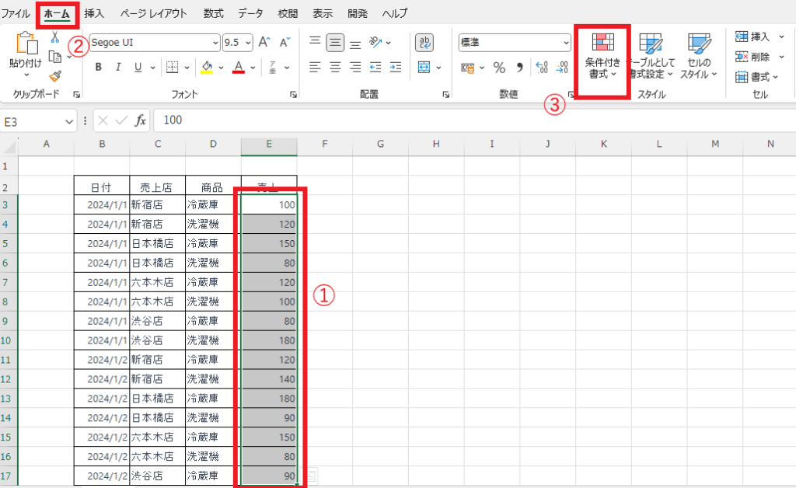The width and height of the screenshot is (796, 488).
Task: Toggle bold formatting
Action: coord(99,67)
